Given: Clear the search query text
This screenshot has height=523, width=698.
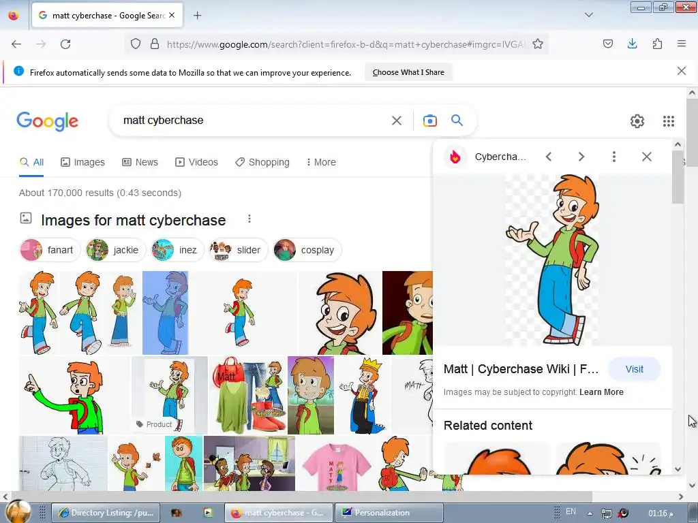Looking at the screenshot, I should pos(396,121).
